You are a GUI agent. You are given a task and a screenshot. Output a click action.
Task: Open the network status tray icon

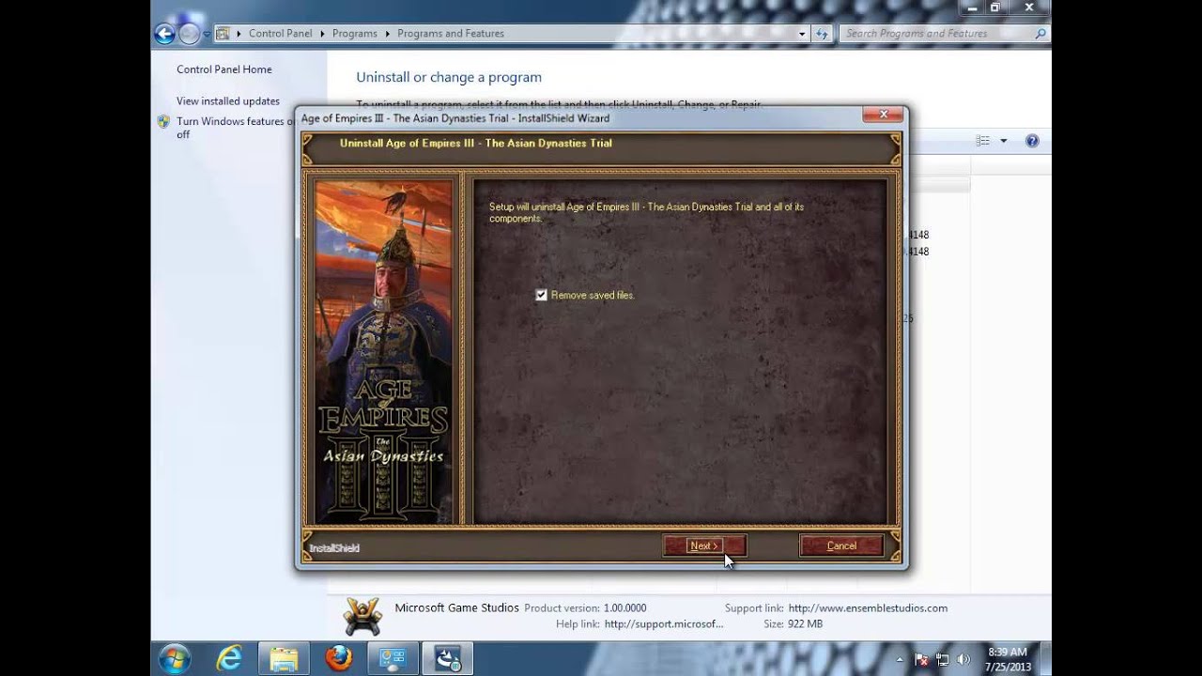pyautogui.click(x=943, y=659)
